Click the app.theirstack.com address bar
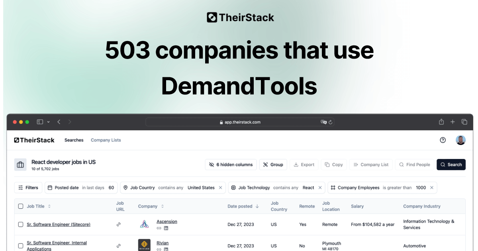Screen dimensions: 478x251 [240, 122]
